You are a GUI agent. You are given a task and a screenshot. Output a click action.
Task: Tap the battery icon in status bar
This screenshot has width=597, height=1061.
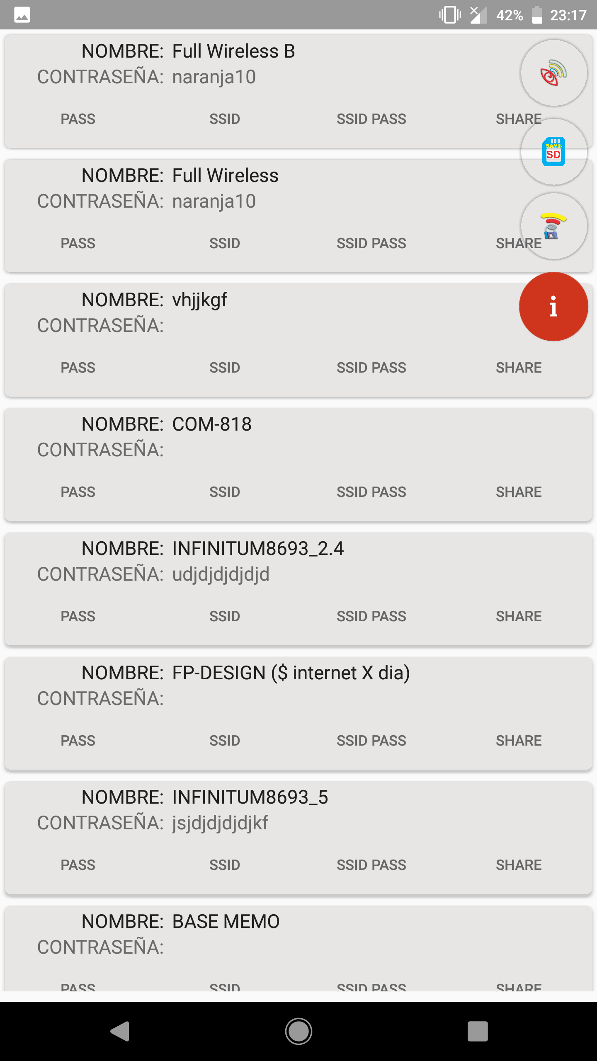click(x=537, y=15)
